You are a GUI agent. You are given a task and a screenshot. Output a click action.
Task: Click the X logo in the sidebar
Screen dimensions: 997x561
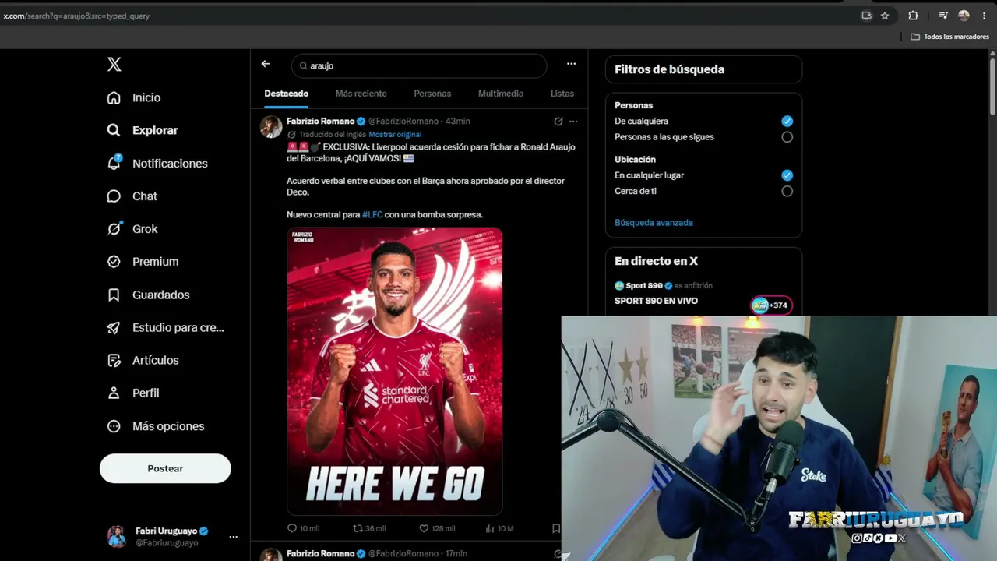114,65
